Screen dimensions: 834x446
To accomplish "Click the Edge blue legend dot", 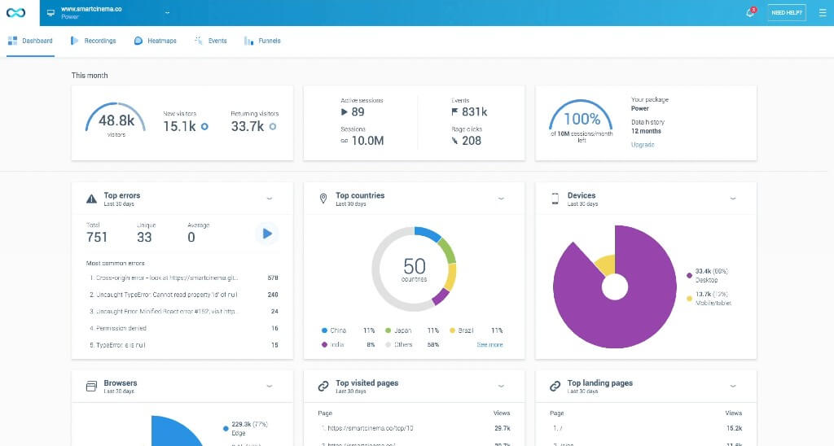I will tap(226, 428).
